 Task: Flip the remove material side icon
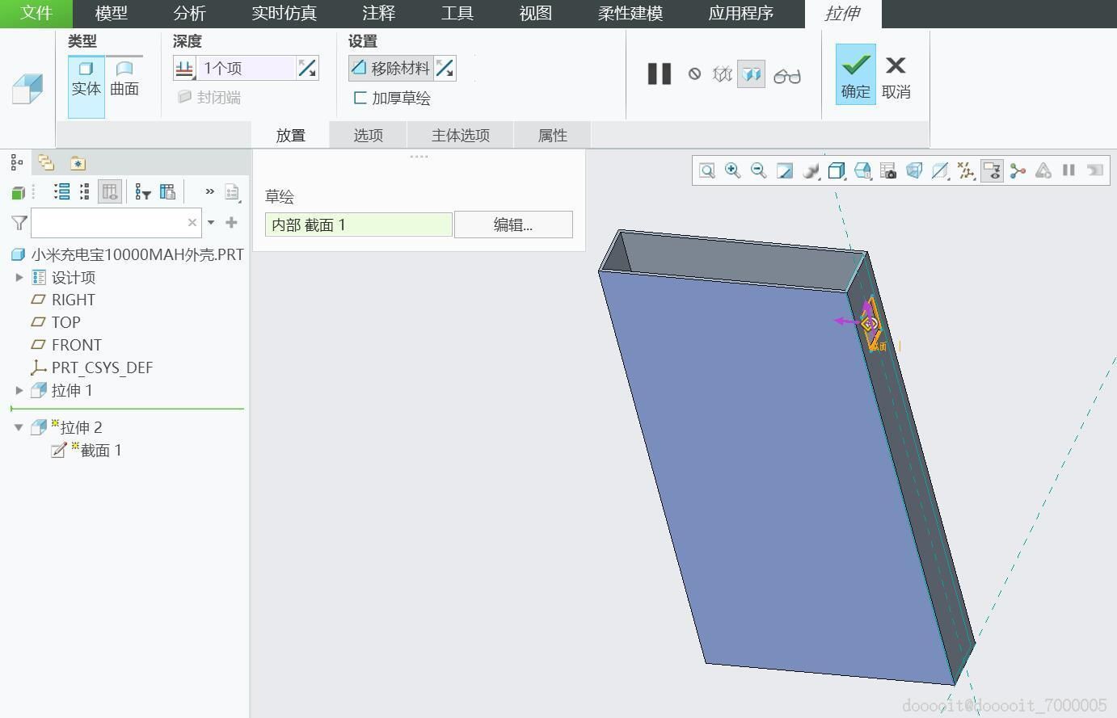pyautogui.click(x=445, y=68)
